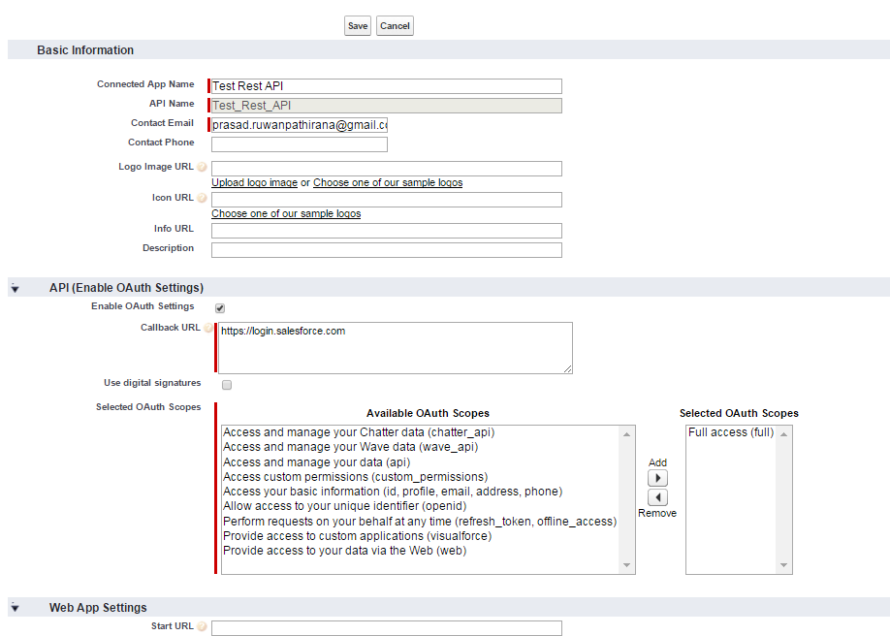Click help icon next to Start URL
890x636 pixels.
click(x=203, y=627)
